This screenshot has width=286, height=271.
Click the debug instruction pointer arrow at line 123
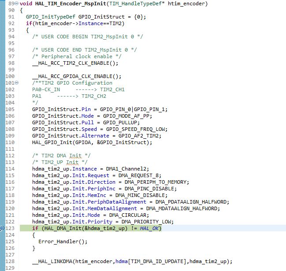coord(2,228)
